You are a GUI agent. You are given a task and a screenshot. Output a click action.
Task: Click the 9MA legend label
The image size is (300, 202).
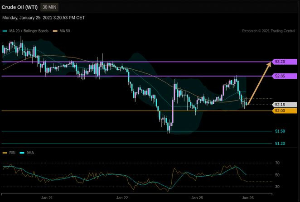click(30, 153)
